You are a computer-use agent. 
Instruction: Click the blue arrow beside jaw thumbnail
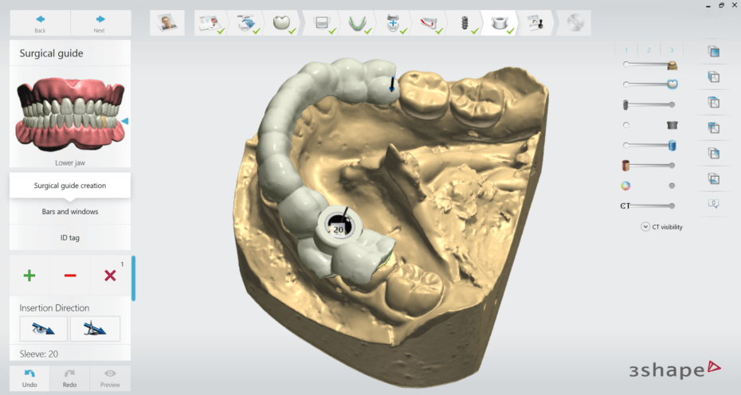(124, 121)
